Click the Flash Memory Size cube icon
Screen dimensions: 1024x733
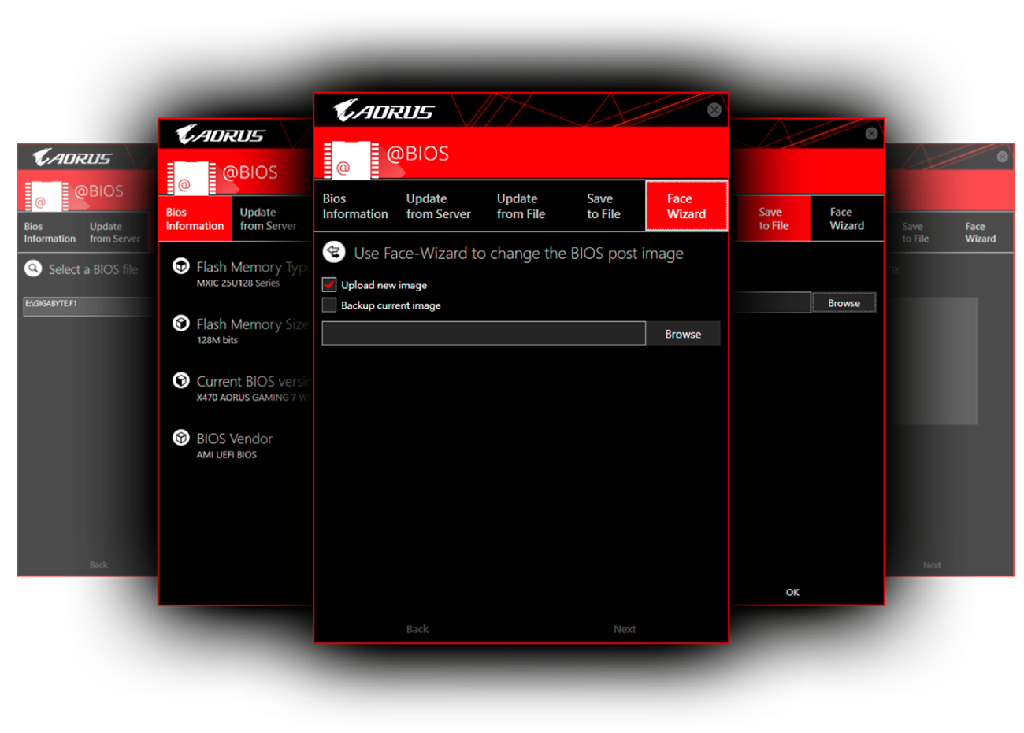point(181,324)
